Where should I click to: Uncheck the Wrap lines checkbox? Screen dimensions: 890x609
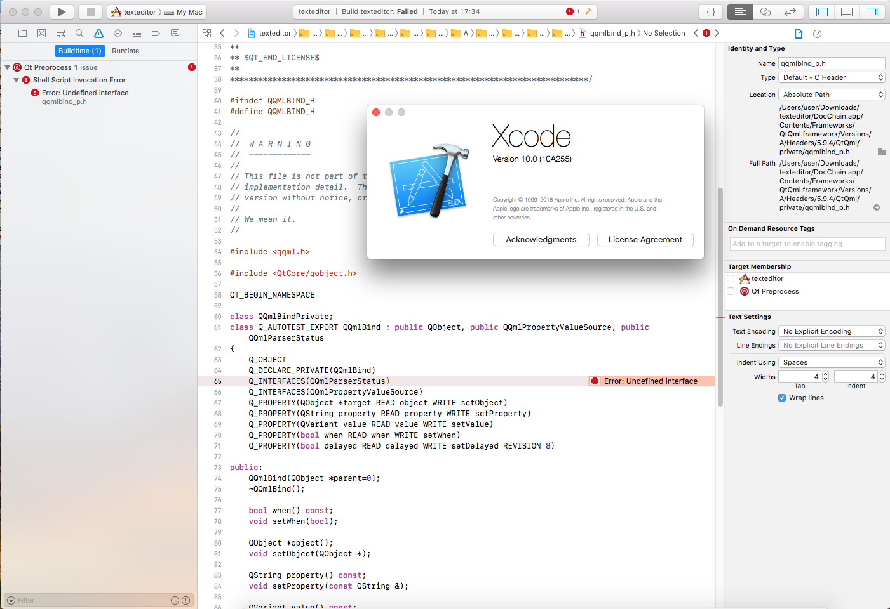[782, 398]
